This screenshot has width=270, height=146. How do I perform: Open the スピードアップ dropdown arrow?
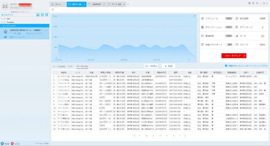coord(245,56)
